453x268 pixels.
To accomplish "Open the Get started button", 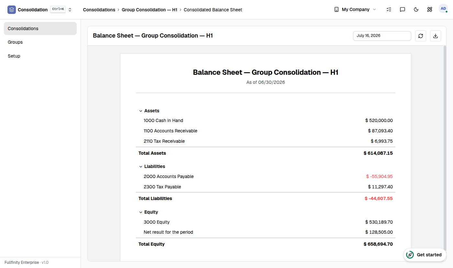I will 425,255.
